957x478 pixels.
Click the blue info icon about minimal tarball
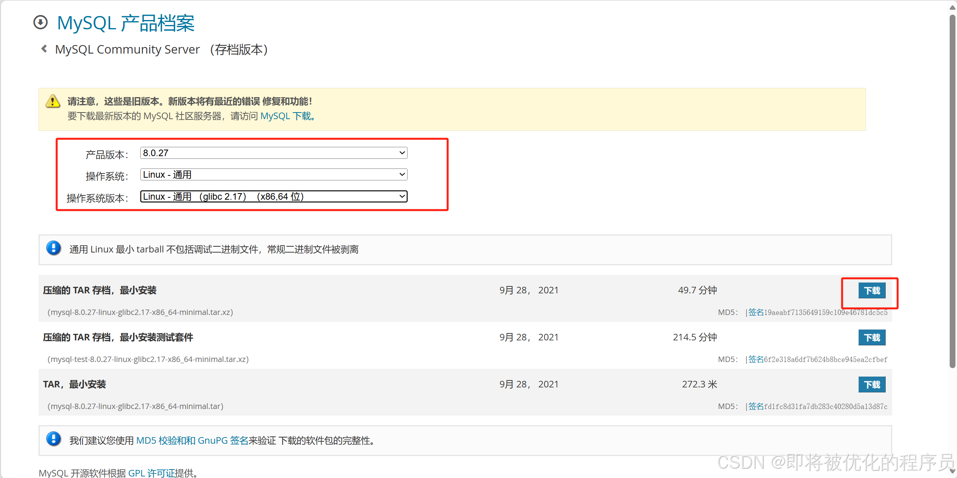(x=54, y=249)
